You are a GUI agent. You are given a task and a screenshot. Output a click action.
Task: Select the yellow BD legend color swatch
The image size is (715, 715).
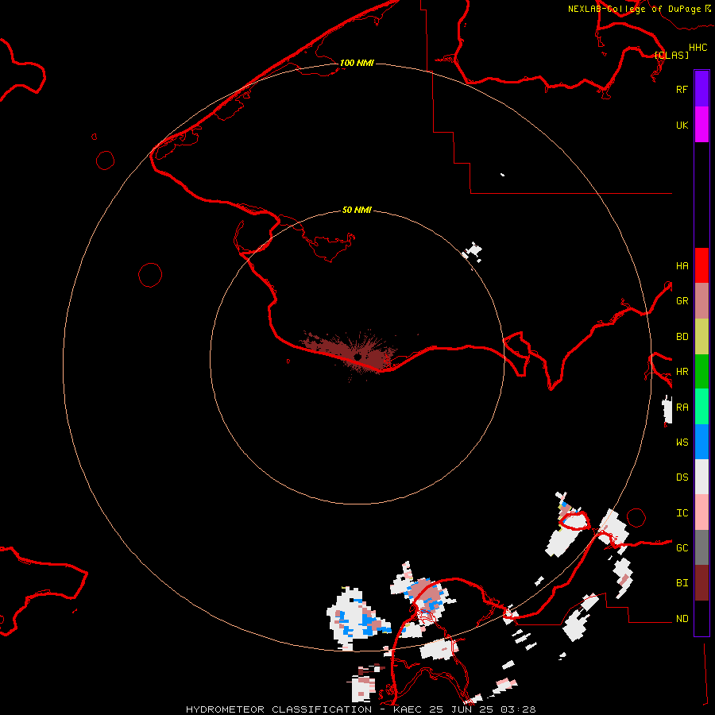(x=701, y=337)
